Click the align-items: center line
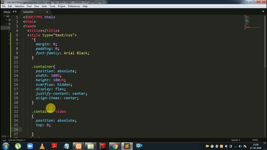This screenshot has height=150, width=267. tap(57, 98)
